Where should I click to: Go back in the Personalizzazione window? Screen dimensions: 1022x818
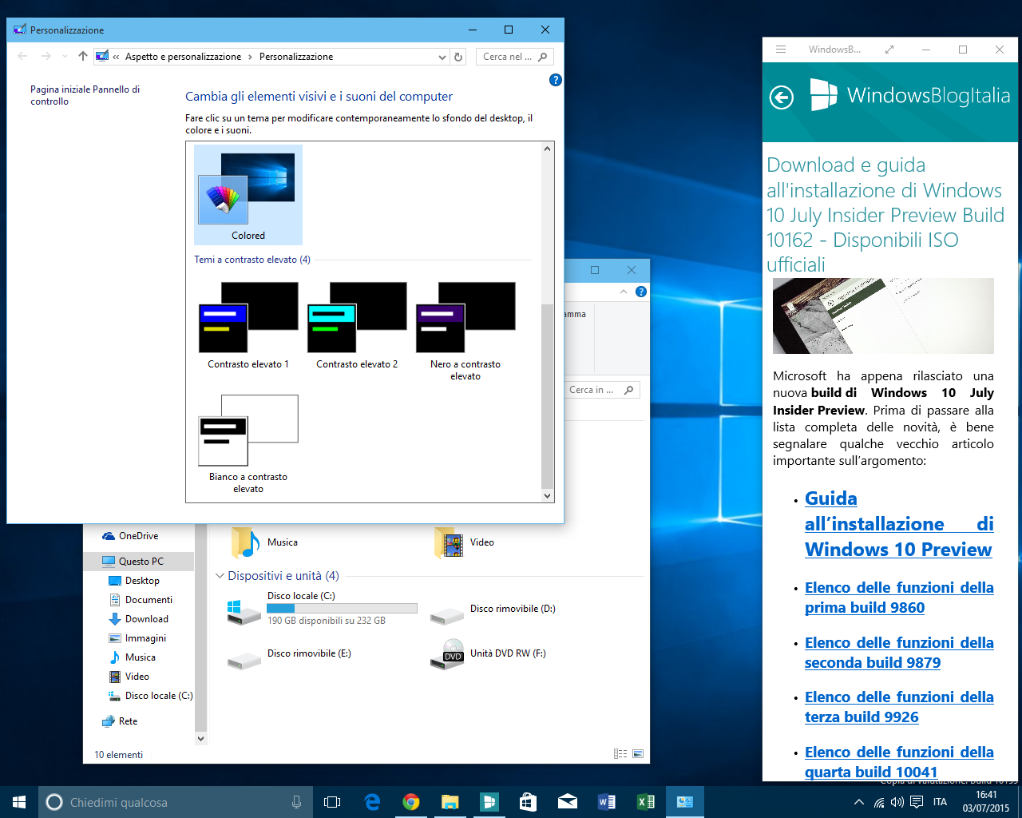coord(22,57)
